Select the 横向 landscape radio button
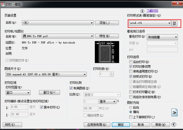183x130 pixels. coord(131,112)
